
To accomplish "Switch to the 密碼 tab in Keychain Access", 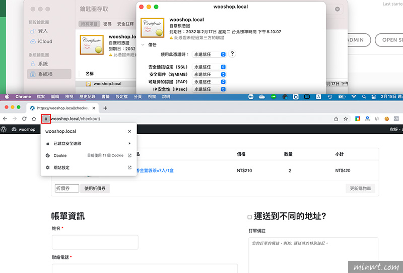I will [107, 24].
